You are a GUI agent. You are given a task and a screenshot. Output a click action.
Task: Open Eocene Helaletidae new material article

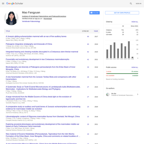(x=43, y=135)
